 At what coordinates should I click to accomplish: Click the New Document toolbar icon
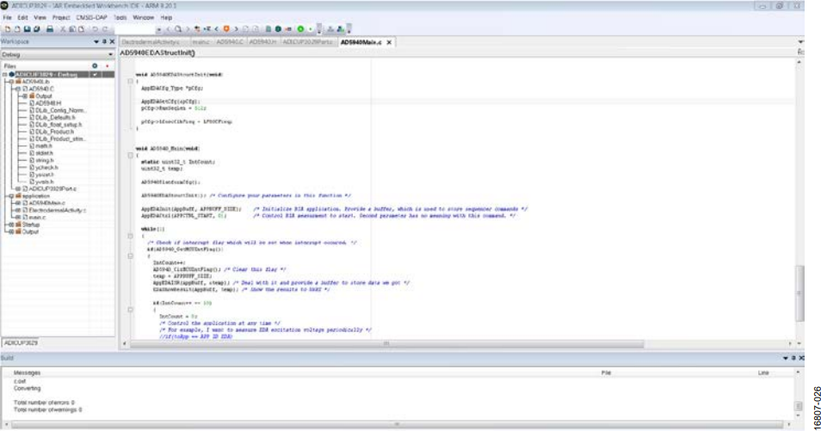tap(8, 29)
